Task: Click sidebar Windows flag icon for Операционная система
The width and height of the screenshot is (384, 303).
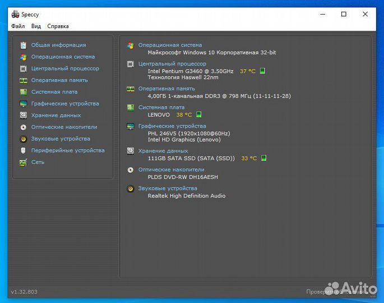Action: coord(24,57)
